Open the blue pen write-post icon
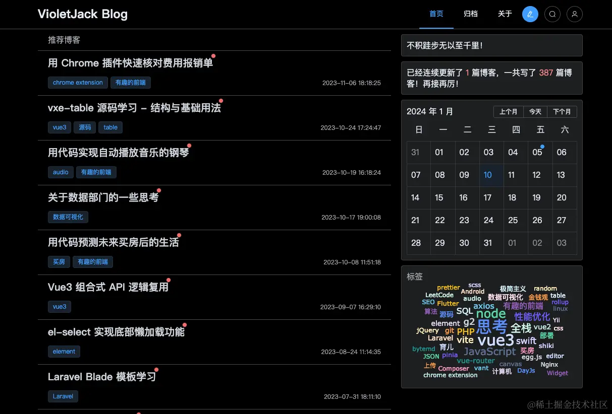 pyautogui.click(x=530, y=14)
